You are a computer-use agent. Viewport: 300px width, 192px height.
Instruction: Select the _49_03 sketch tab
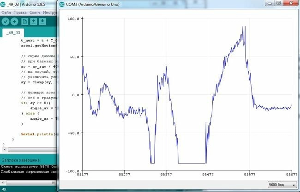(x=13, y=33)
